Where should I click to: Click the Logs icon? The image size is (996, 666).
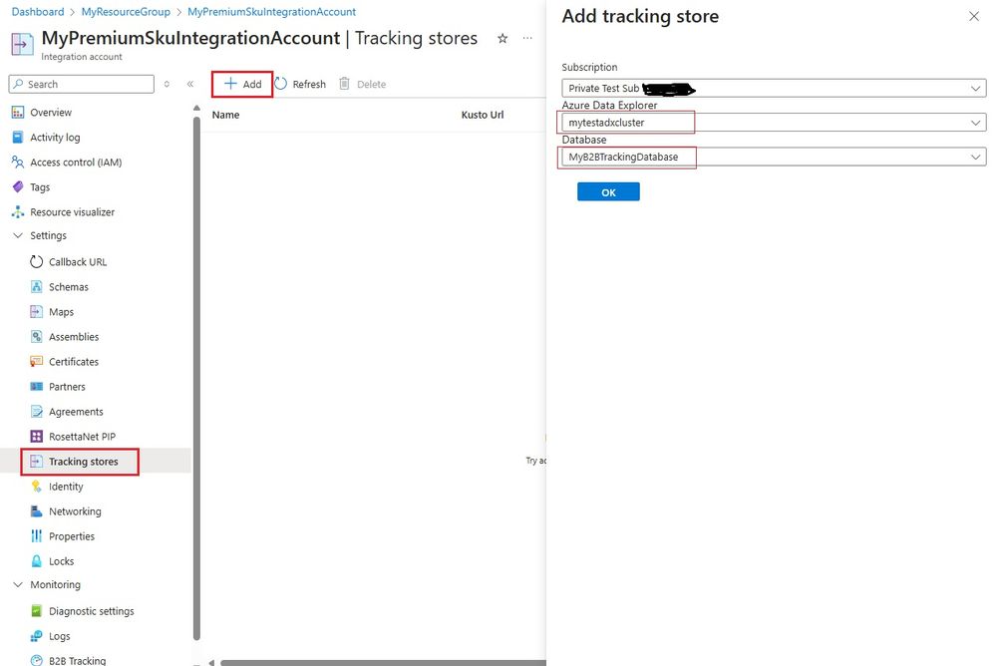coord(37,636)
